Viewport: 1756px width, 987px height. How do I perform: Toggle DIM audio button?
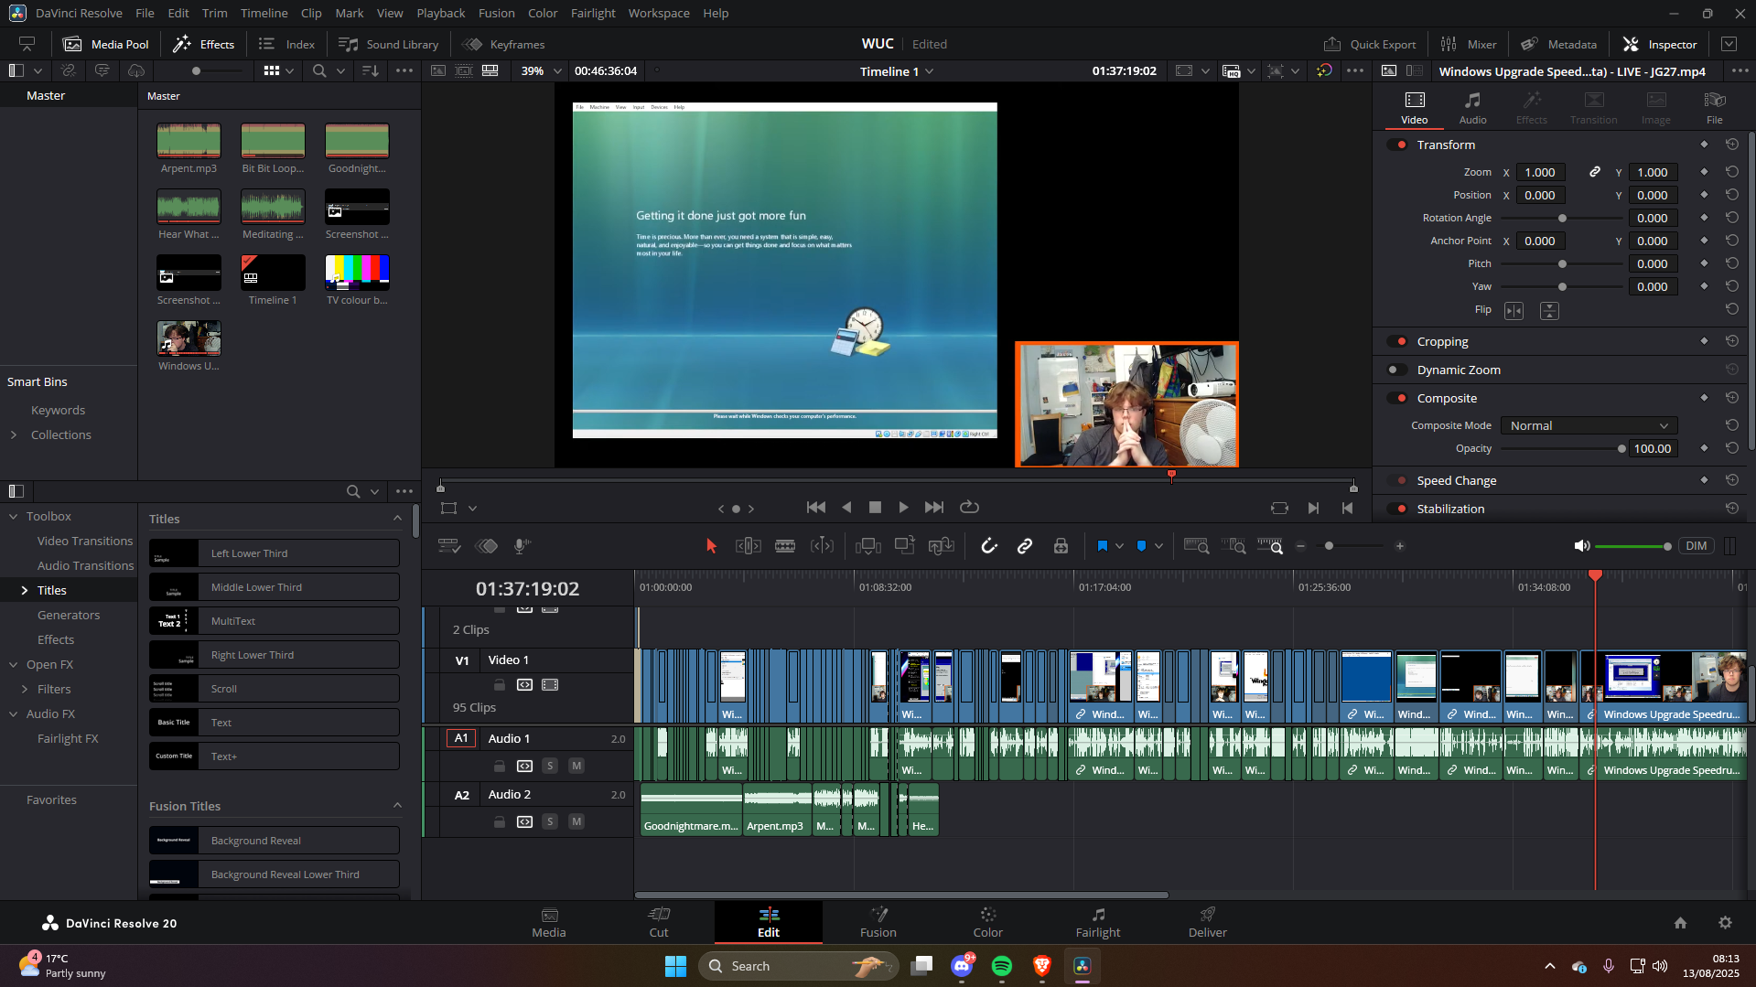tap(1696, 546)
